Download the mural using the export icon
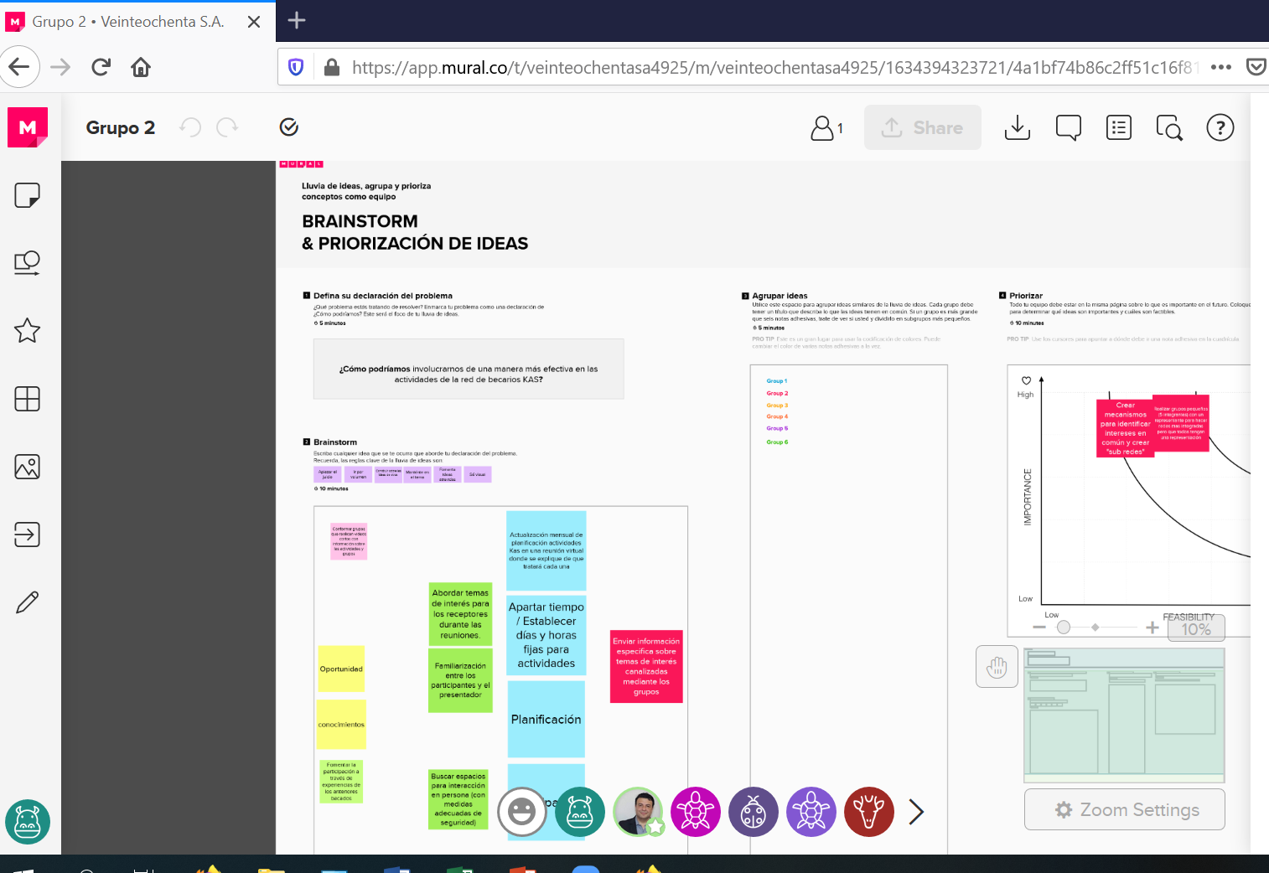 click(1017, 127)
